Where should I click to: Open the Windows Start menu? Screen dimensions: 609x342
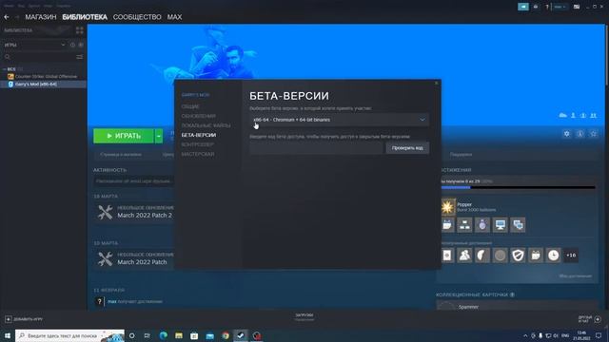pyautogui.click(x=7, y=335)
